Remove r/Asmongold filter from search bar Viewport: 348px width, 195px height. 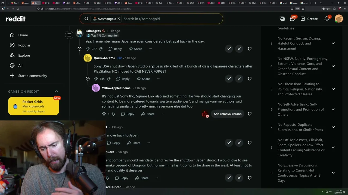point(119,19)
